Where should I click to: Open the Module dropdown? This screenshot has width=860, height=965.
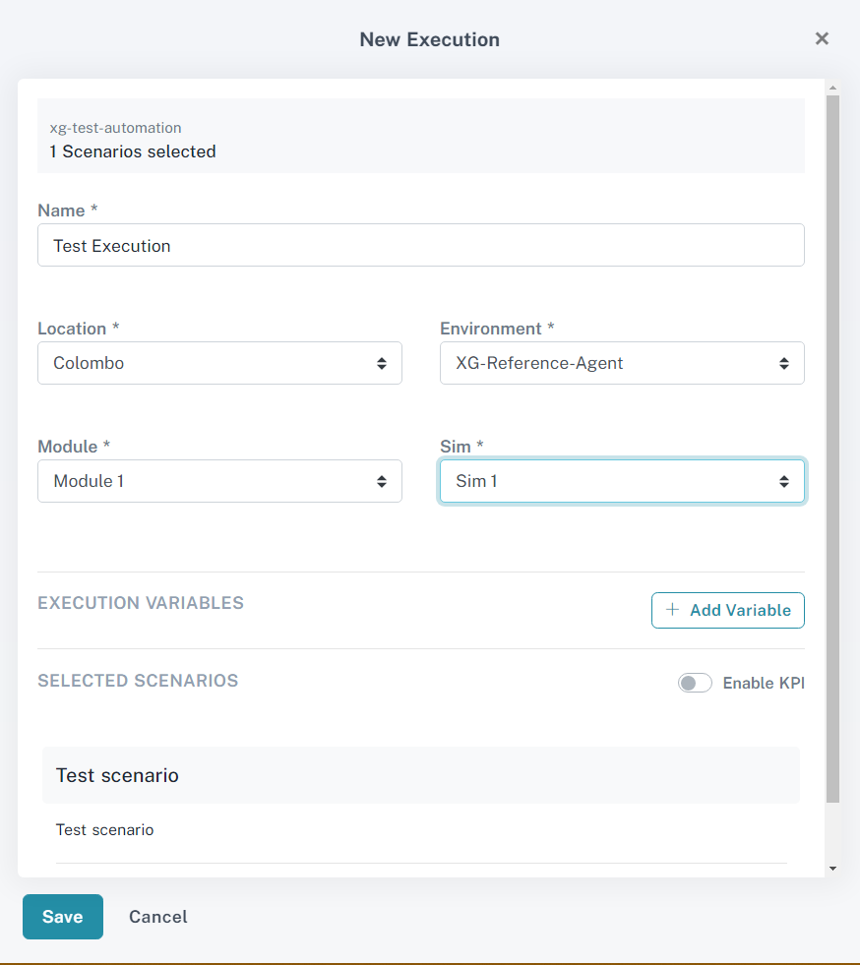pos(218,481)
